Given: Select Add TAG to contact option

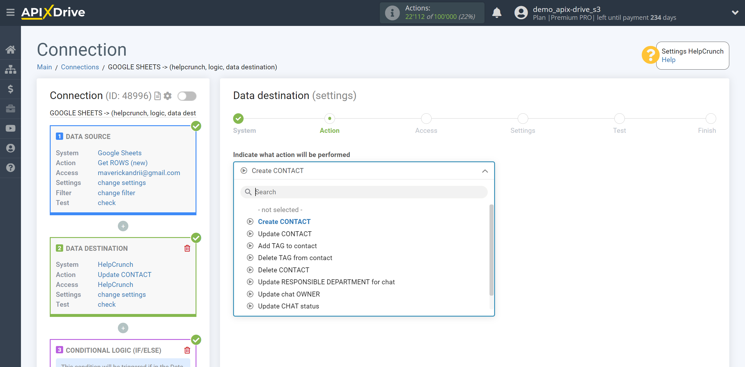Looking at the screenshot, I should [287, 246].
